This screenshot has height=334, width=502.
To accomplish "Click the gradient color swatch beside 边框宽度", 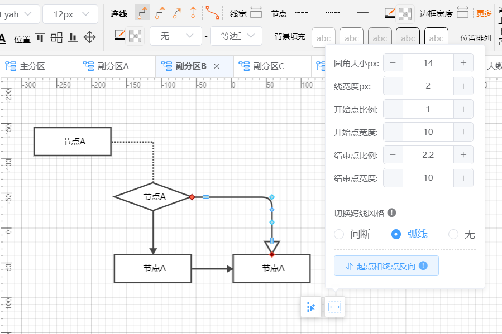I will click(x=390, y=12).
